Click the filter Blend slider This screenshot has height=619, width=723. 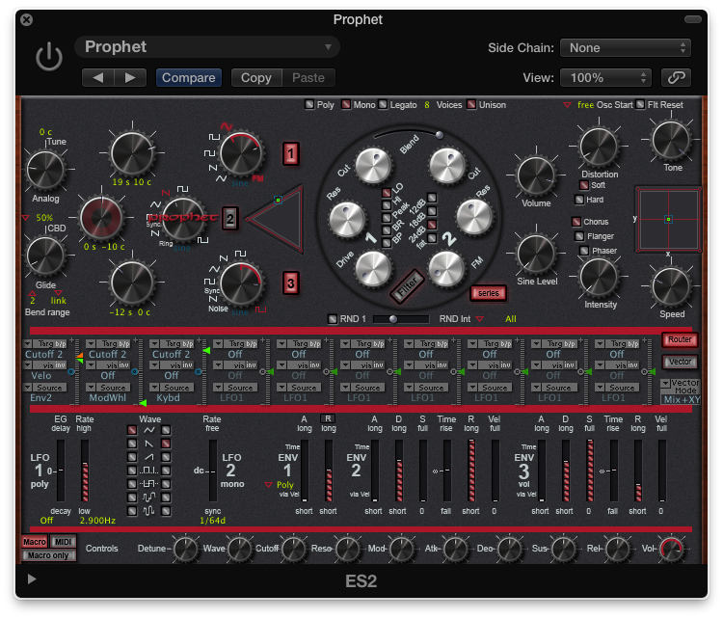point(408,130)
